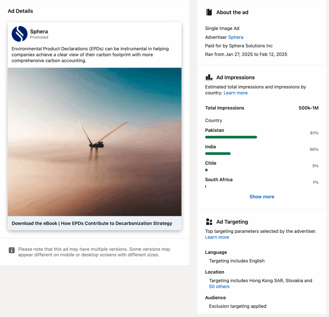Click the people icon next to Ad Targeting

(209, 222)
